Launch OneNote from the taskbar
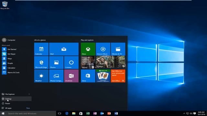The height and width of the screenshot is (116, 207). pos(95,113)
